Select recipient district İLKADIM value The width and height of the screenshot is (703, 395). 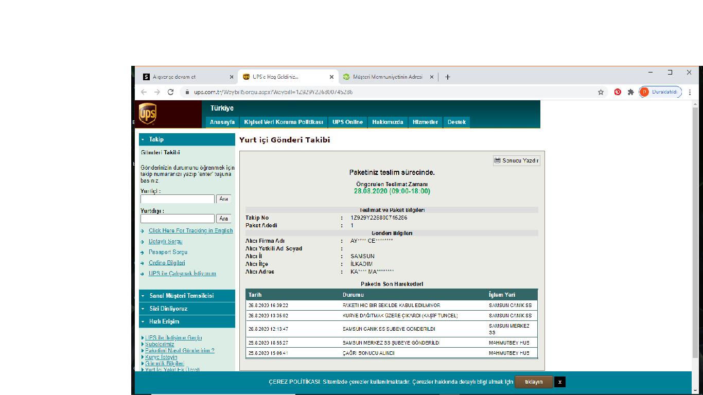pyautogui.click(x=362, y=264)
